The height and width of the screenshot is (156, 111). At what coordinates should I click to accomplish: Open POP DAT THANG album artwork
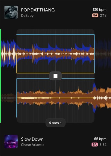coord(11,12)
